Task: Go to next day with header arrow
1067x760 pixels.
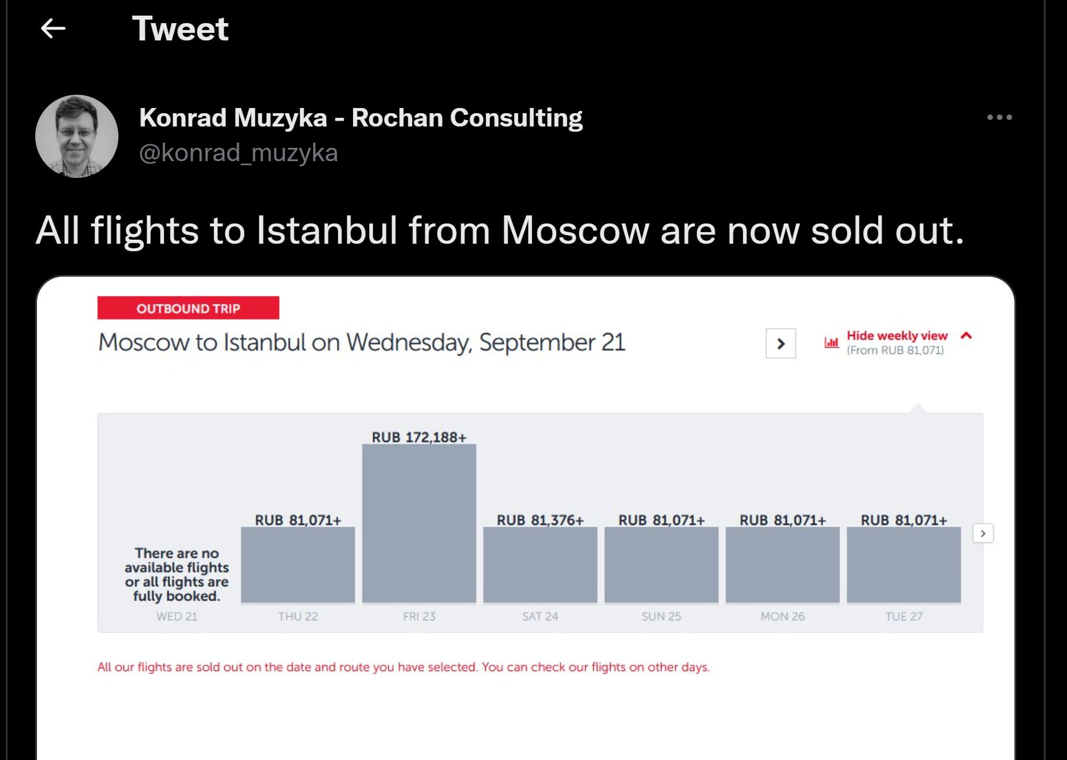Action: click(780, 344)
